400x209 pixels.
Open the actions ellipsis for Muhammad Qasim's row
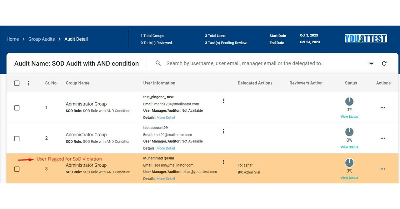pos(382,169)
